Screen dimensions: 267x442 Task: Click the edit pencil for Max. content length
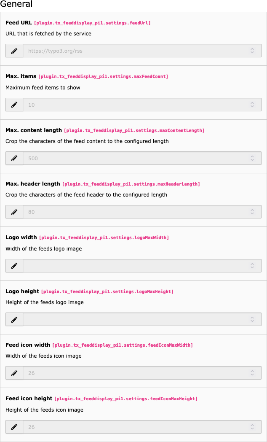click(14, 158)
